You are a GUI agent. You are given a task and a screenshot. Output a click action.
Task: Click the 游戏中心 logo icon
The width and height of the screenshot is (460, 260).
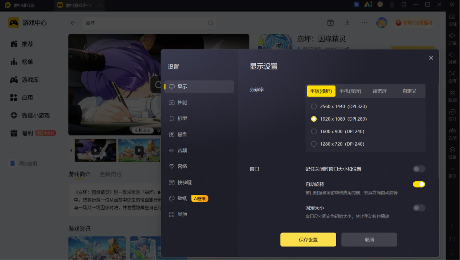point(14,23)
